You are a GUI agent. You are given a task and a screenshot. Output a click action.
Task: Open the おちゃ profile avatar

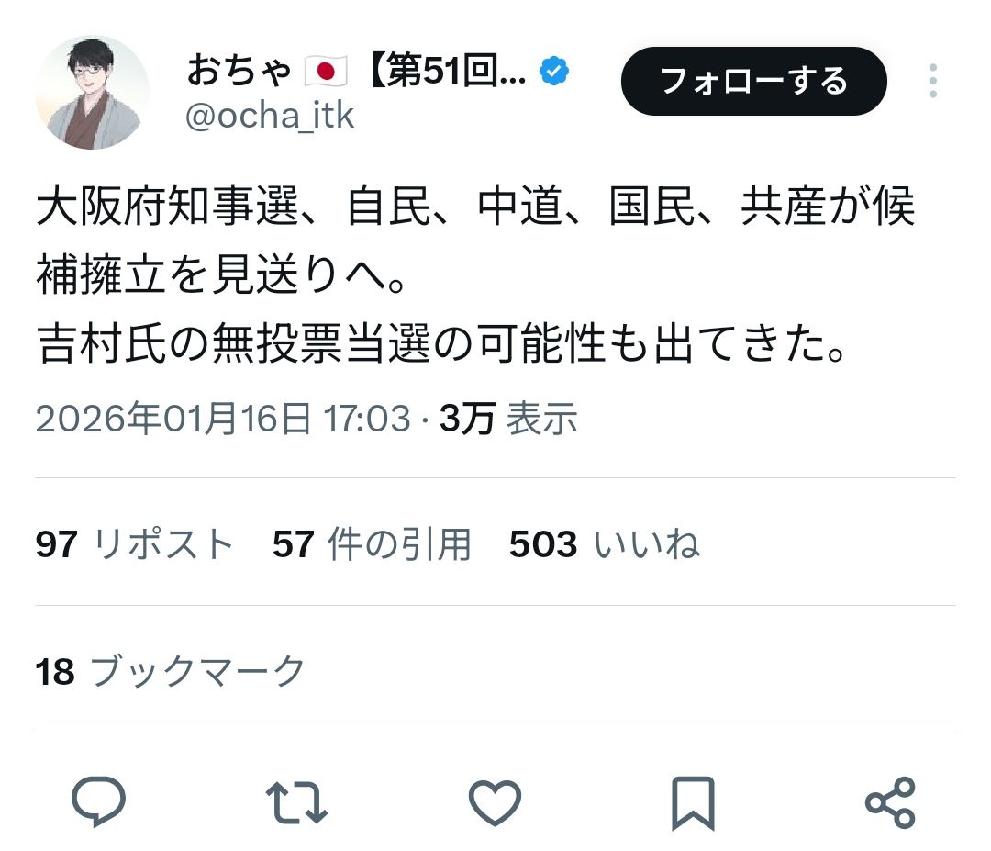pos(93,93)
